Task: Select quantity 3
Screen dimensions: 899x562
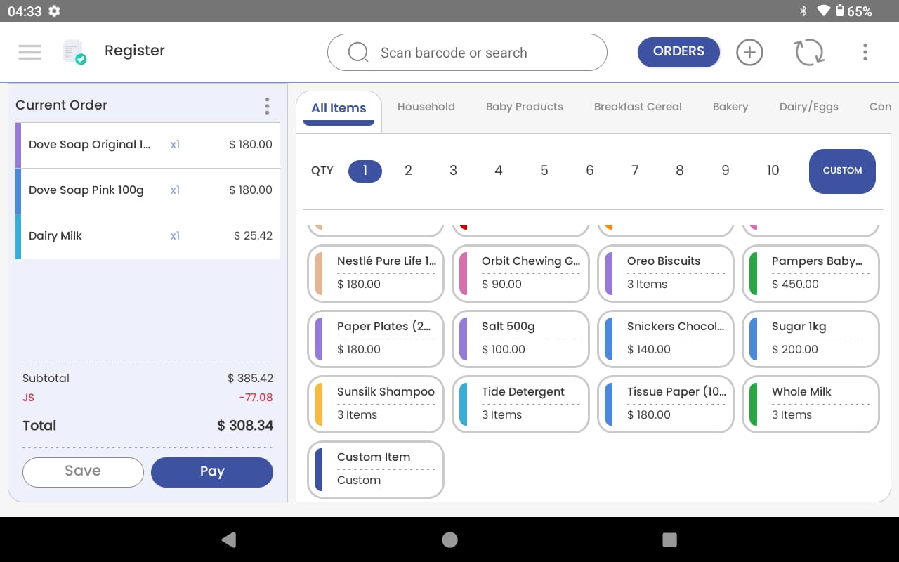Action: tap(453, 171)
